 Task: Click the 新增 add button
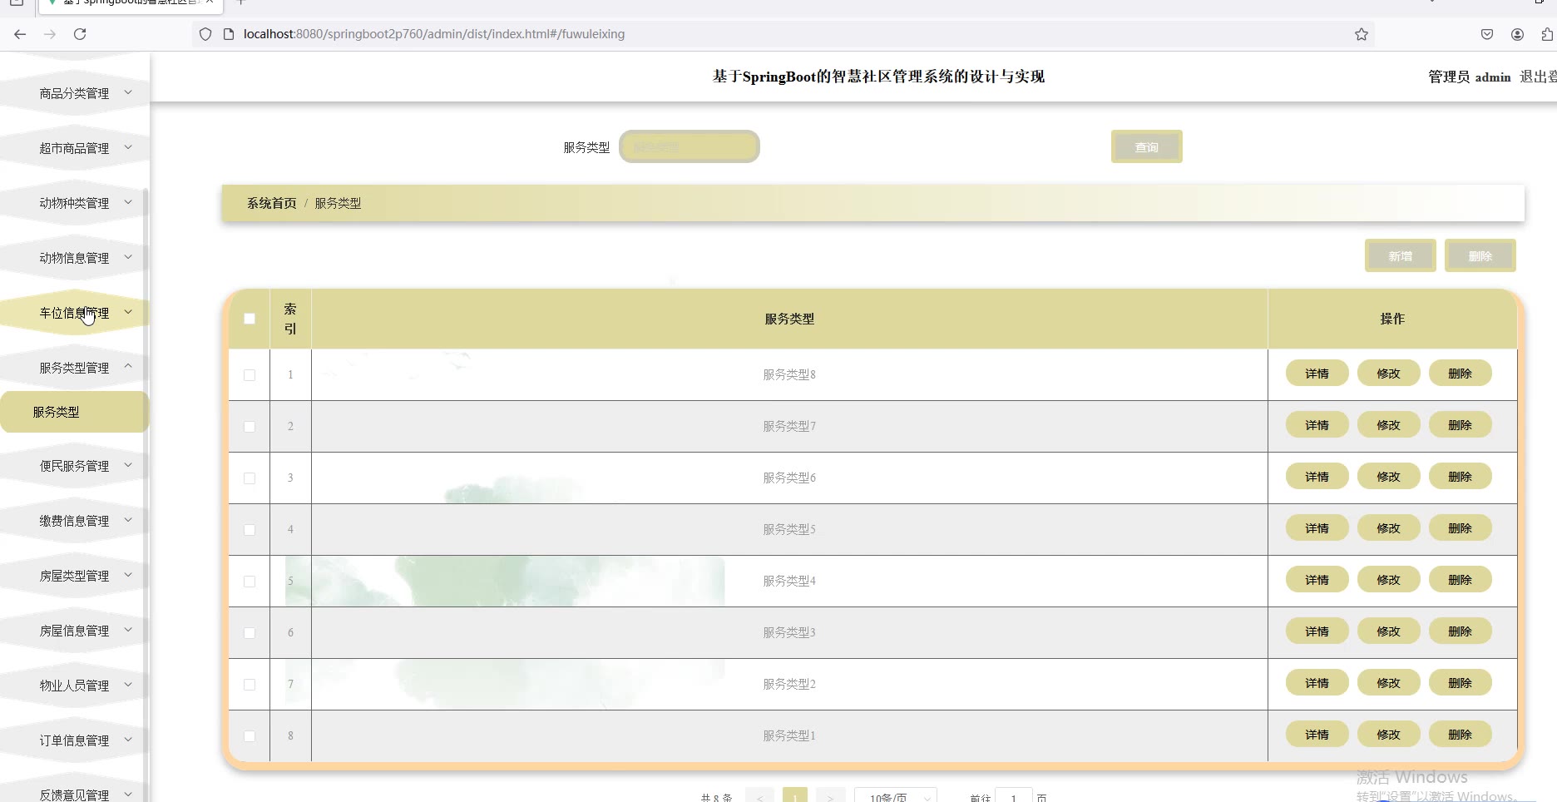click(x=1401, y=256)
